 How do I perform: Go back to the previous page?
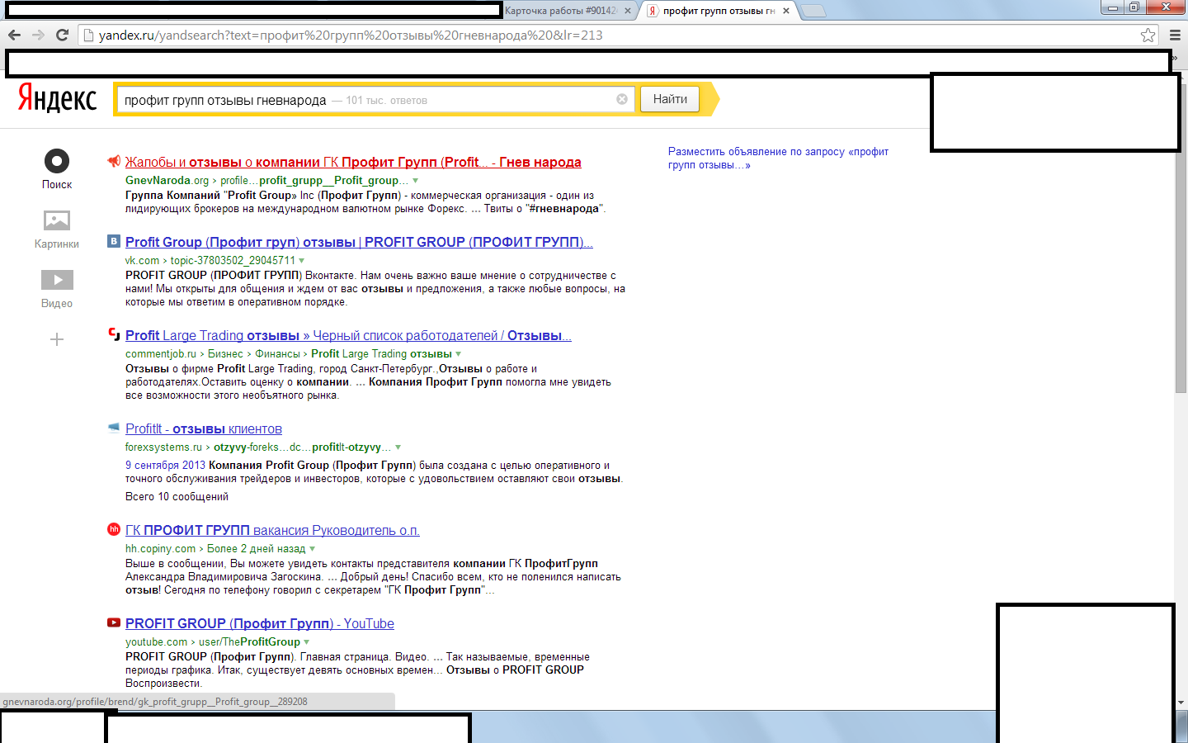(14, 35)
